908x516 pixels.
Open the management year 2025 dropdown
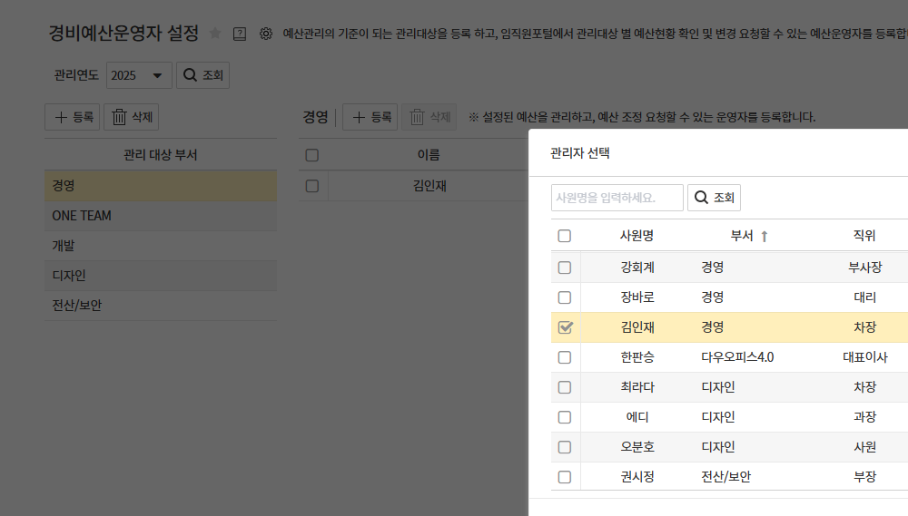click(139, 75)
